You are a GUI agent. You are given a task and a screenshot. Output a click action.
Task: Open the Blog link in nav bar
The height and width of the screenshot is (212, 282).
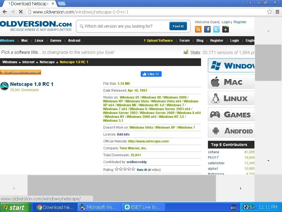(200, 41)
